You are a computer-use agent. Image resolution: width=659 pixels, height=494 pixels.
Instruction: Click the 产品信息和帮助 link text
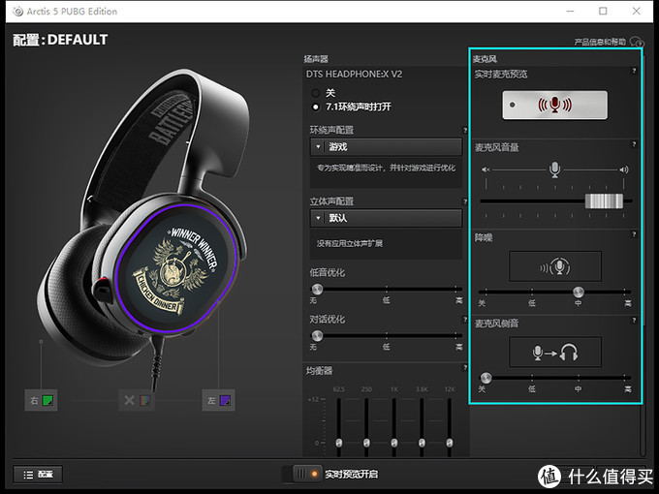[600, 42]
